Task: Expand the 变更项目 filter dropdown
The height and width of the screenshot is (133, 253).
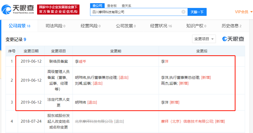Action: tap(204, 39)
